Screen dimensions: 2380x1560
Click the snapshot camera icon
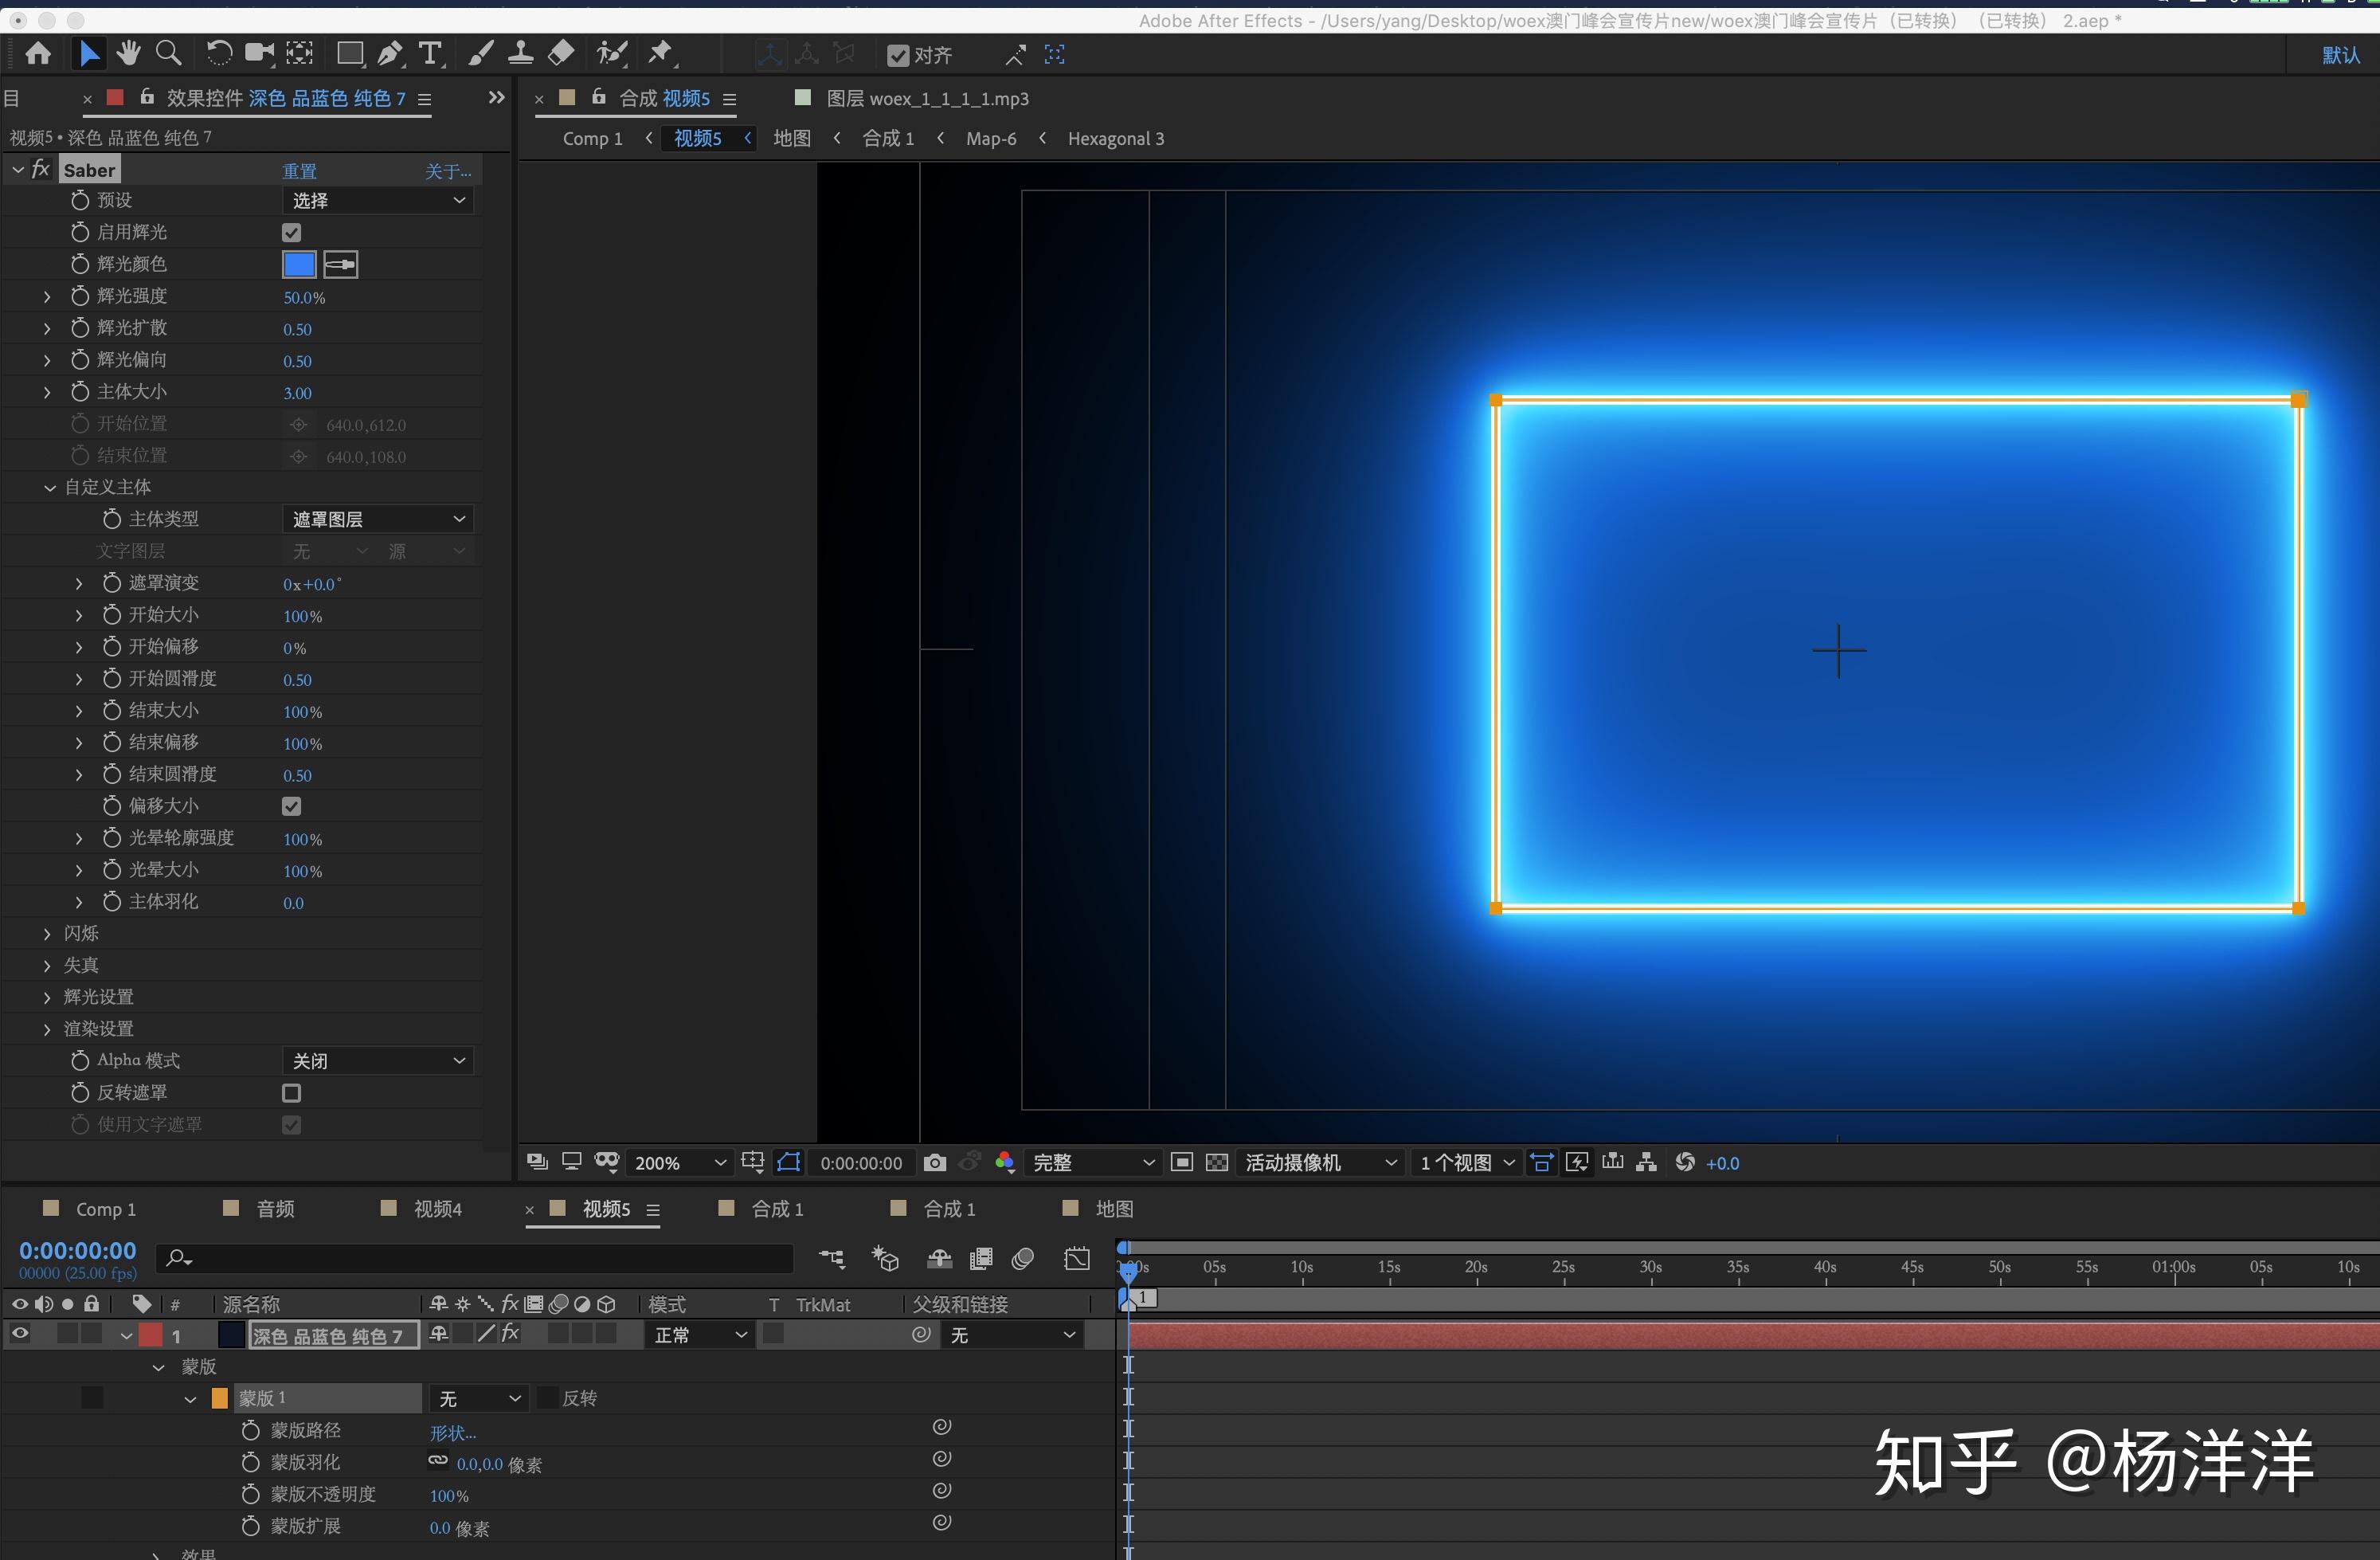pyautogui.click(x=935, y=1162)
